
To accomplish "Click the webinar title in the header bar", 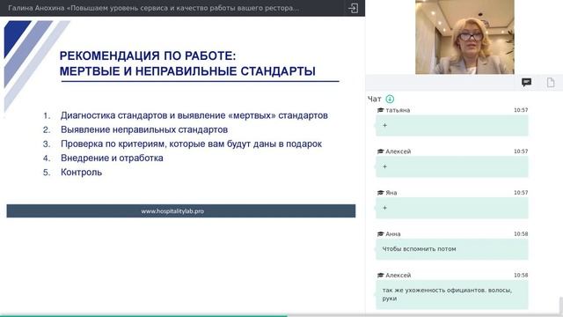I will click(x=153, y=8).
